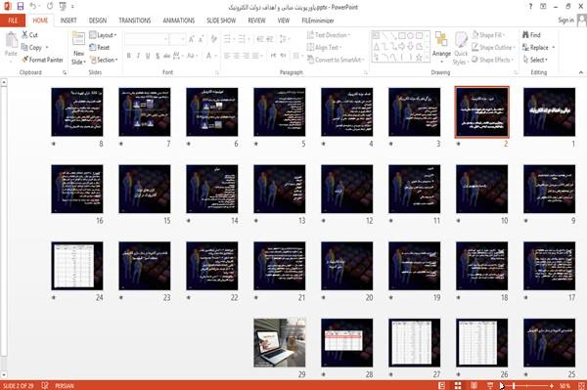The height and width of the screenshot is (390, 587).
Task: Click Increase Font Size icon
Action: (192, 39)
